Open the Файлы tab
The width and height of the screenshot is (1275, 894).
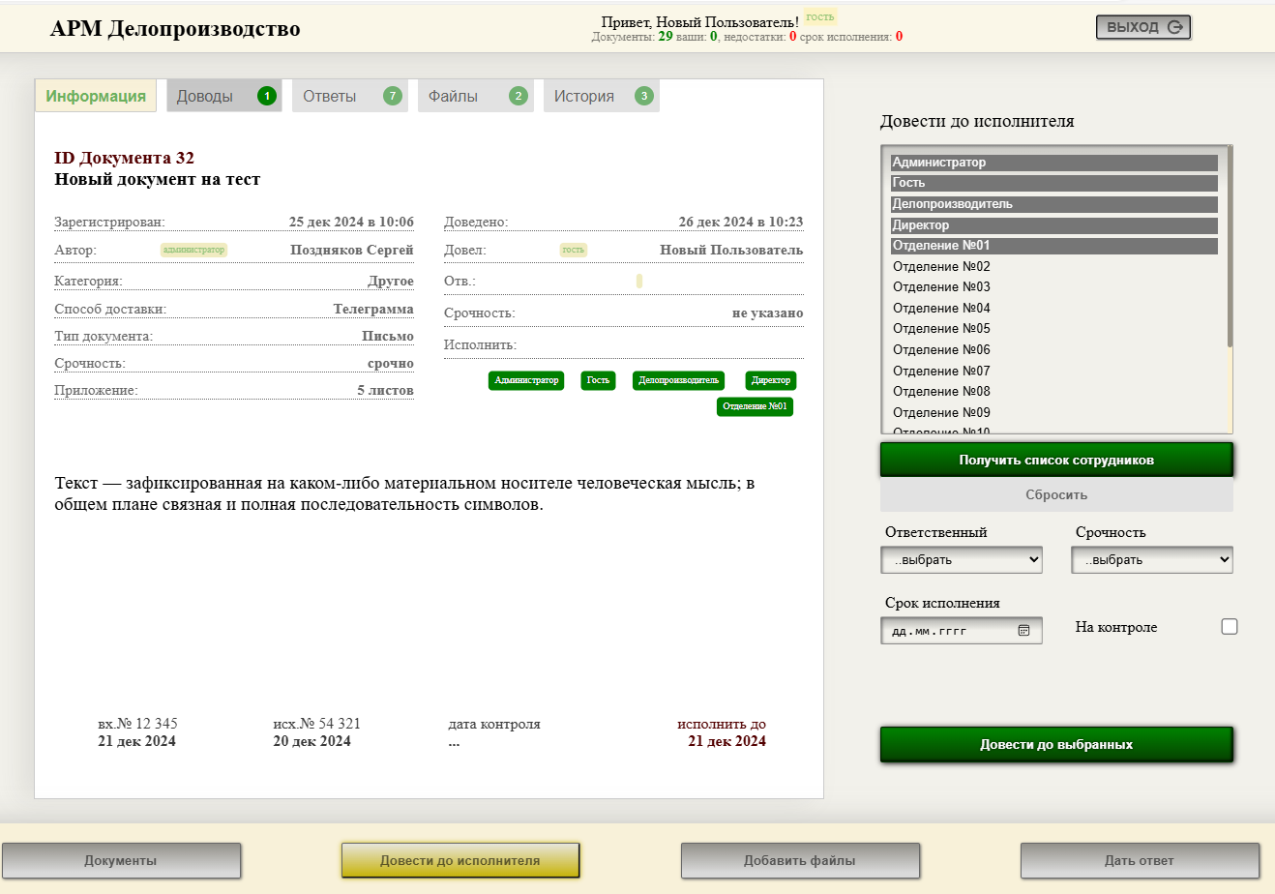pos(476,96)
